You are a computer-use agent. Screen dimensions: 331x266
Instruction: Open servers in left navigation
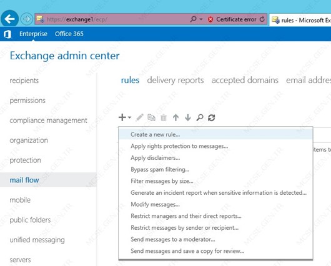(20, 260)
